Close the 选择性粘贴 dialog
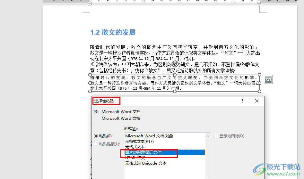 pos(256,101)
